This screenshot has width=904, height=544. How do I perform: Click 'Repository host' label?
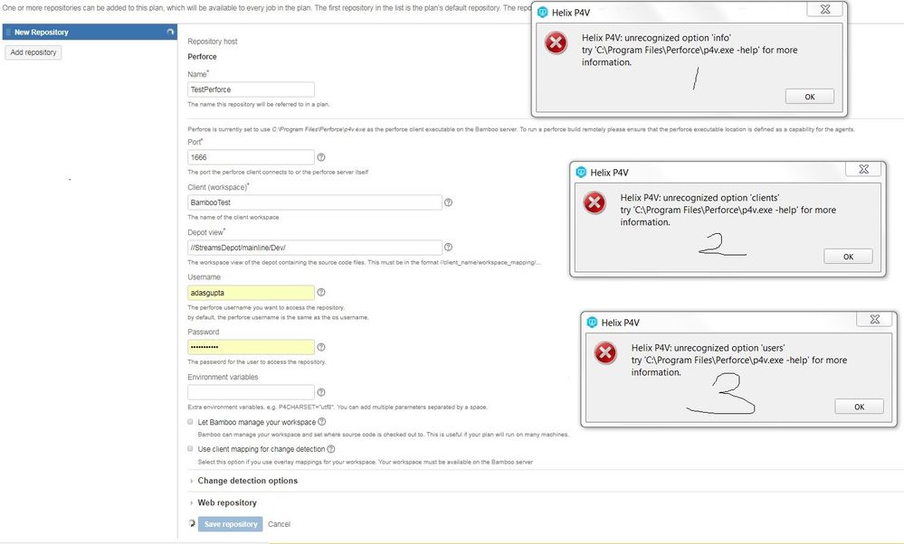(x=212, y=42)
